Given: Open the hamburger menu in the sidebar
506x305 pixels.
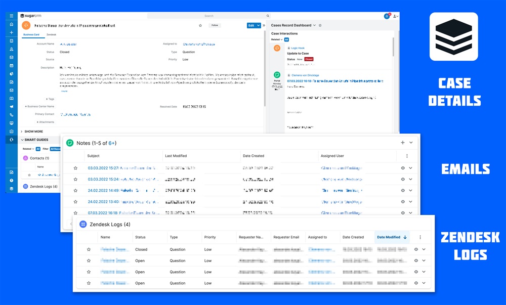Looking at the screenshot, I should pyautogui.click(x=11, y=16).
